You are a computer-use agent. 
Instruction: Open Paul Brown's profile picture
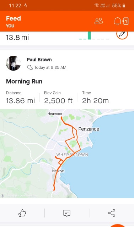click(14, 63)
